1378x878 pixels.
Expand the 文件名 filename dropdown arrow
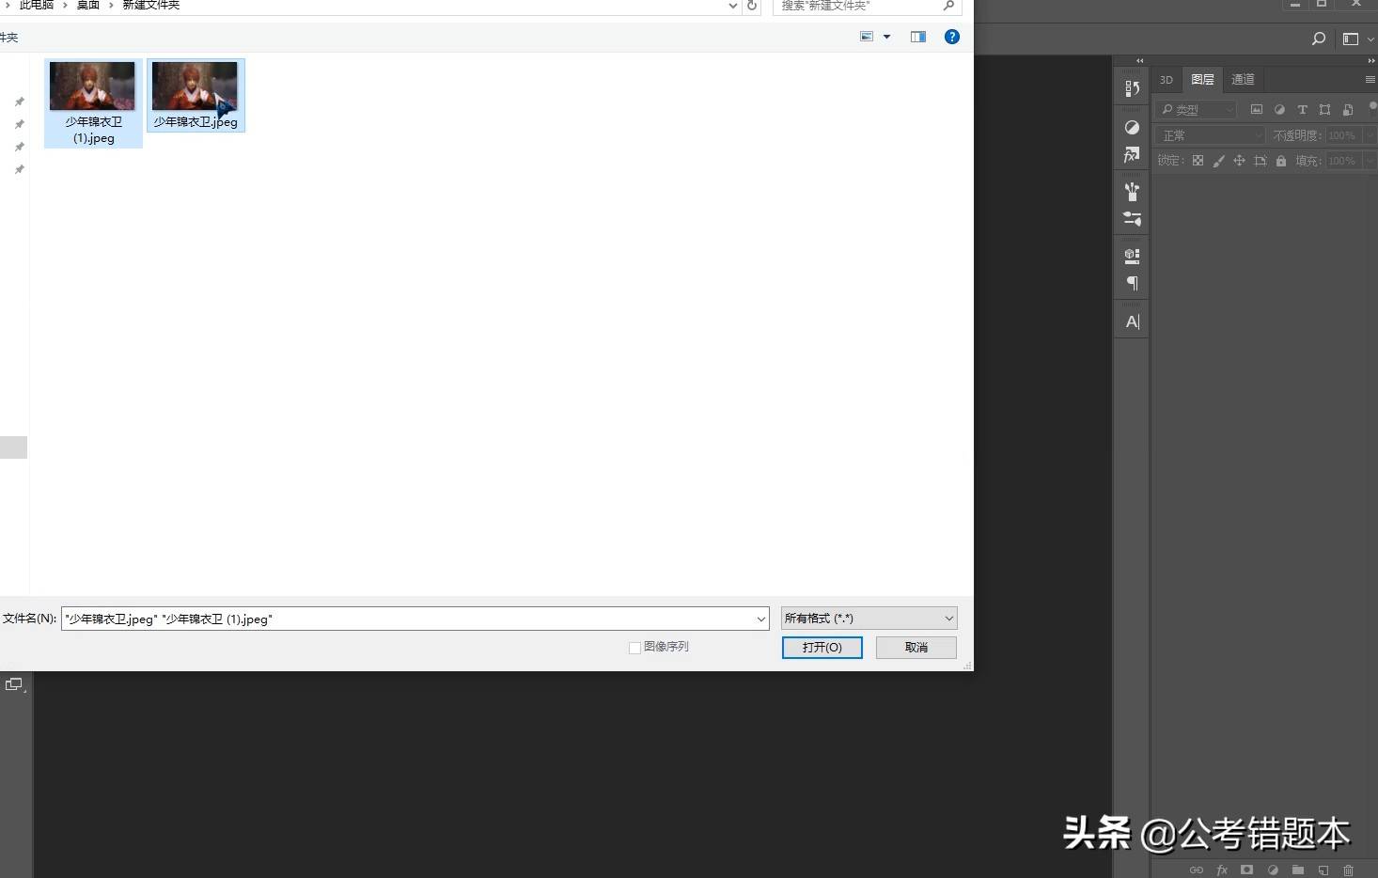click(761, 619)
